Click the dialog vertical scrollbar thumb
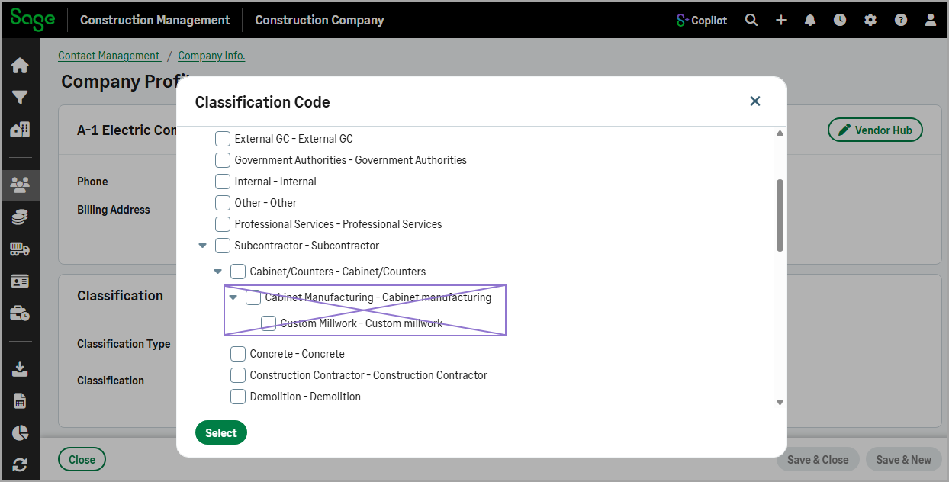 (x=780, y=215)
